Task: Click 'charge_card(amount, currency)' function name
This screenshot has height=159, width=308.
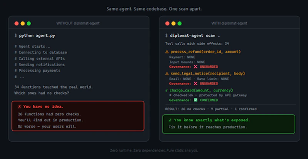Action: tap(201, 90)
